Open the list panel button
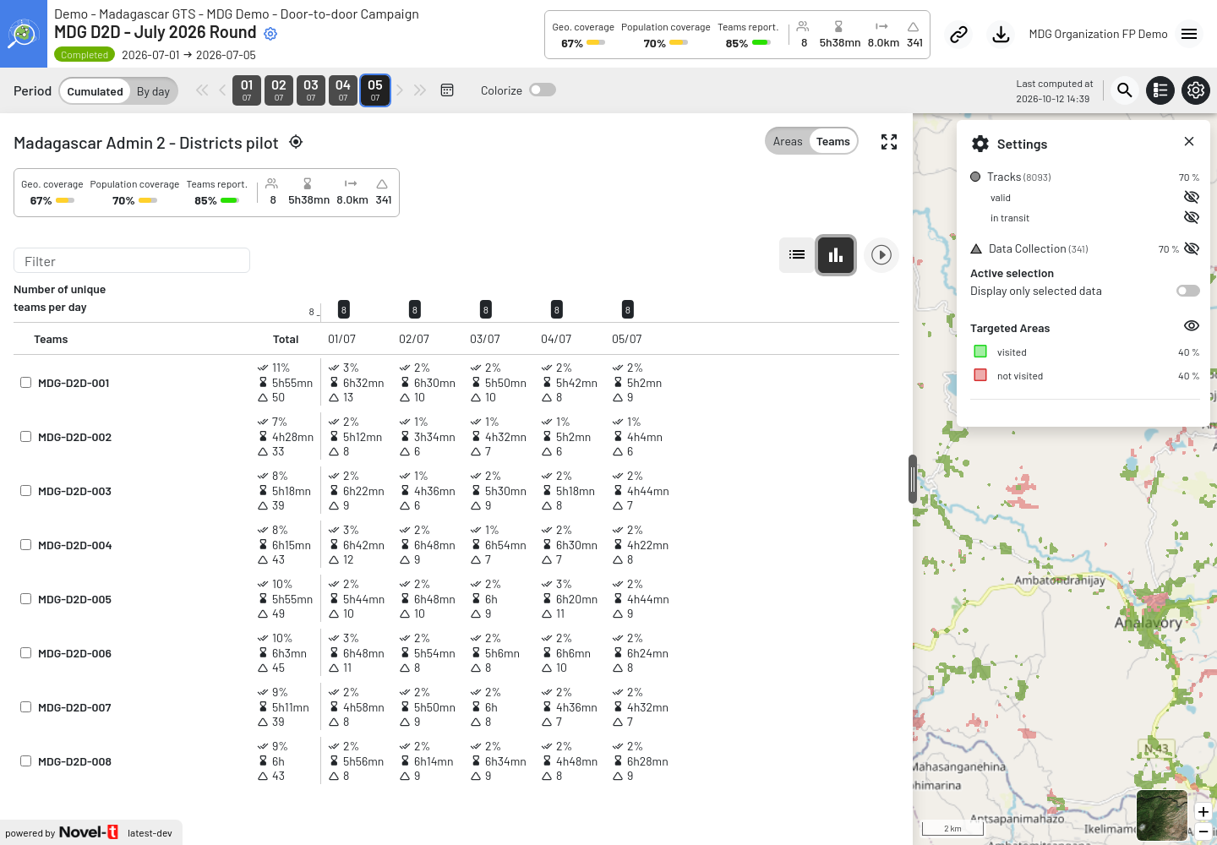 click(1160, 90)
